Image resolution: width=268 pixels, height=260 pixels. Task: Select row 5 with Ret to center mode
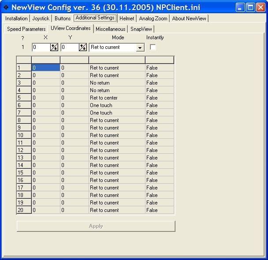104,98
